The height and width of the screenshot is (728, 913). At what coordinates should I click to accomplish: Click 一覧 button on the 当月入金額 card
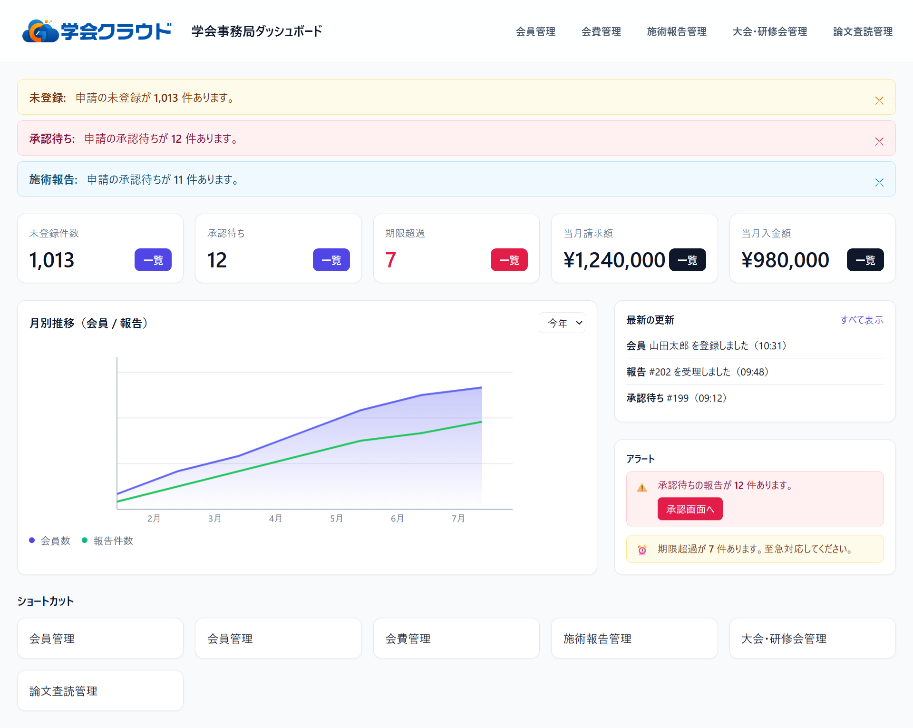[x=864, y=260]
